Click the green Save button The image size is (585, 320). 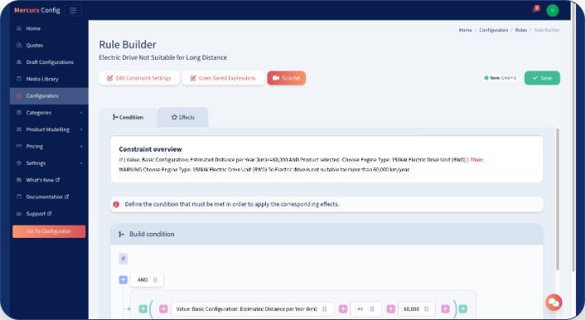coord(542,78)
